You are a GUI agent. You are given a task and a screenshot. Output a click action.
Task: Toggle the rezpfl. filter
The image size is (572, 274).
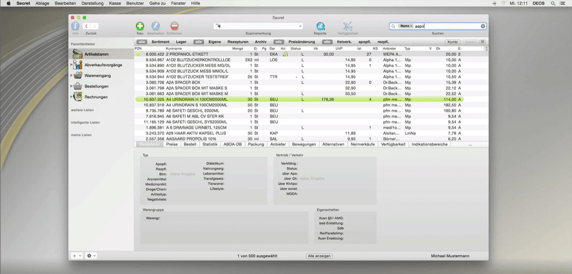tap(383, 42)
